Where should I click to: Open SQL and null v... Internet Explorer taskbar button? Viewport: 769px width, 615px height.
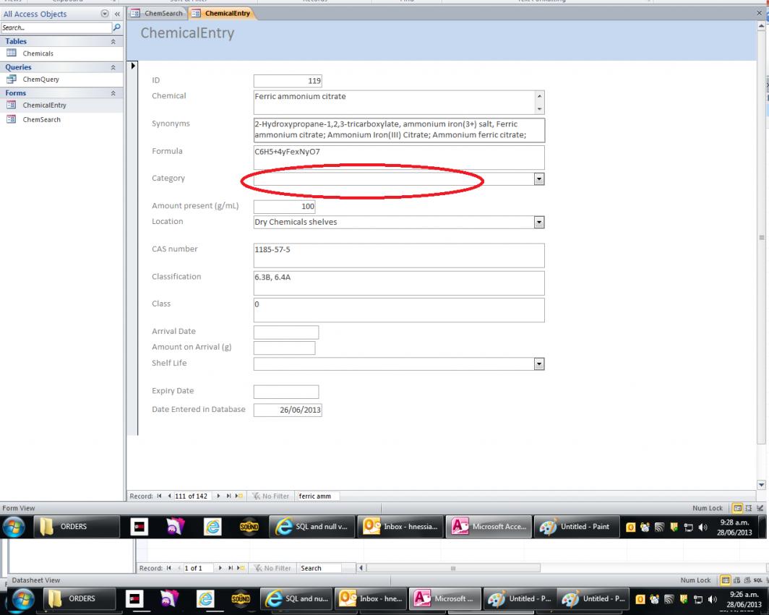312,527
